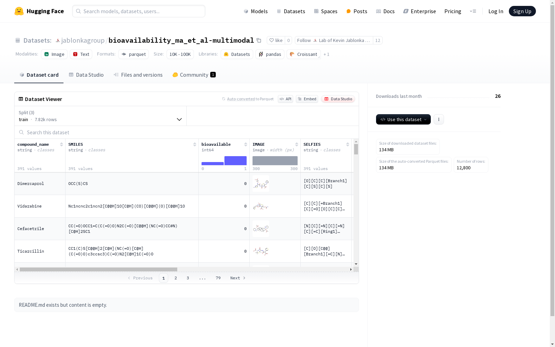
Task: Go to page 3 of the dataset
Action: [x=188, y=278]
